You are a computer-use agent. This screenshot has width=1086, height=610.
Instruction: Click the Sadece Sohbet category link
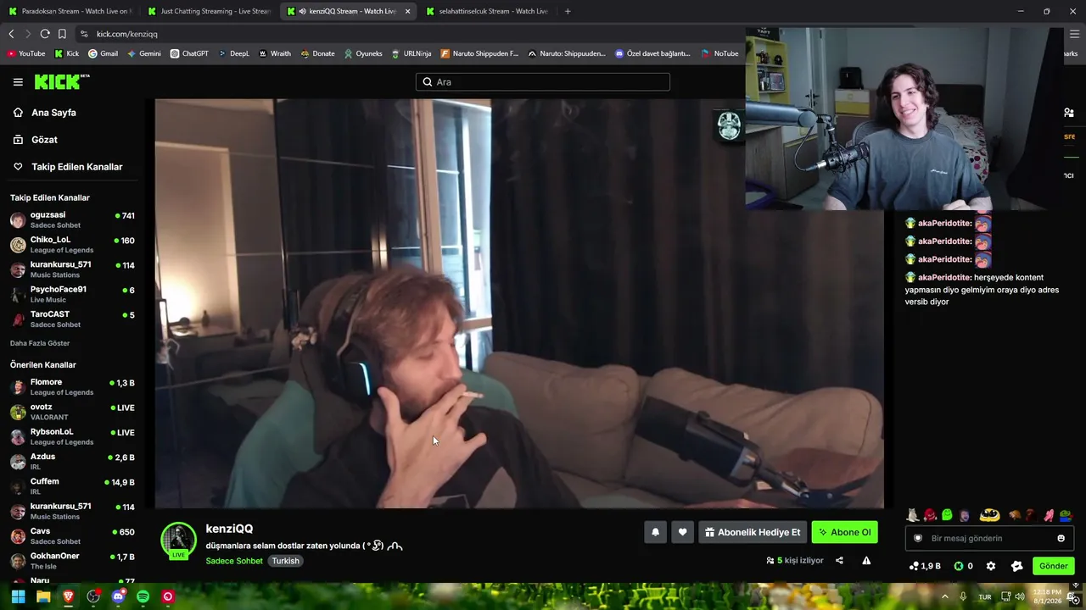[x=234, y=561]
